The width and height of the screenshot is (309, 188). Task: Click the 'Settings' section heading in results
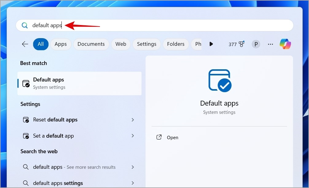(30, 104)
